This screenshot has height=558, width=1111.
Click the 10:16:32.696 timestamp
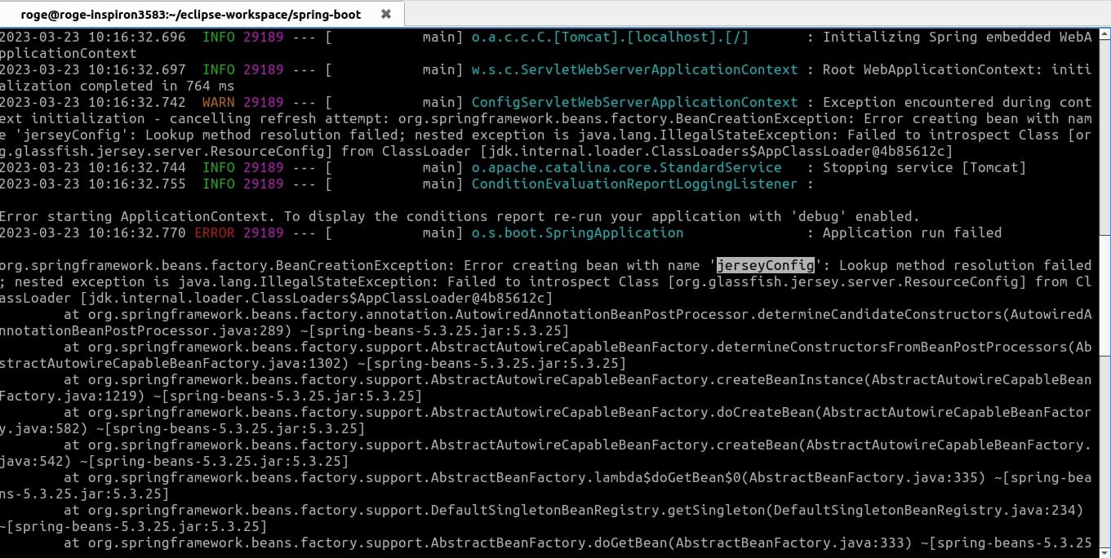click(x=137, y=37)
